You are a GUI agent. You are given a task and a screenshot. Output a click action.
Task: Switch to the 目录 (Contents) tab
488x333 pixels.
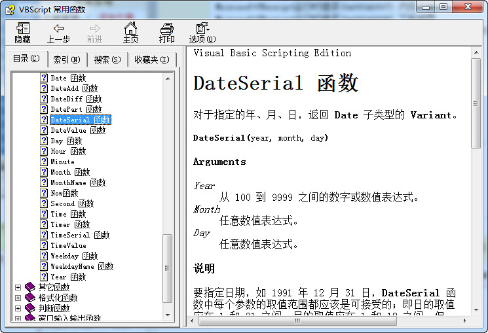point(26,59)
